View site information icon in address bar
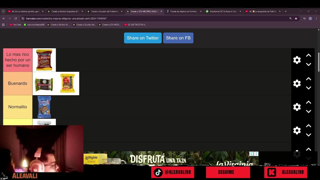The height and width of the screenshot is (180, 320). pos(23,18)
